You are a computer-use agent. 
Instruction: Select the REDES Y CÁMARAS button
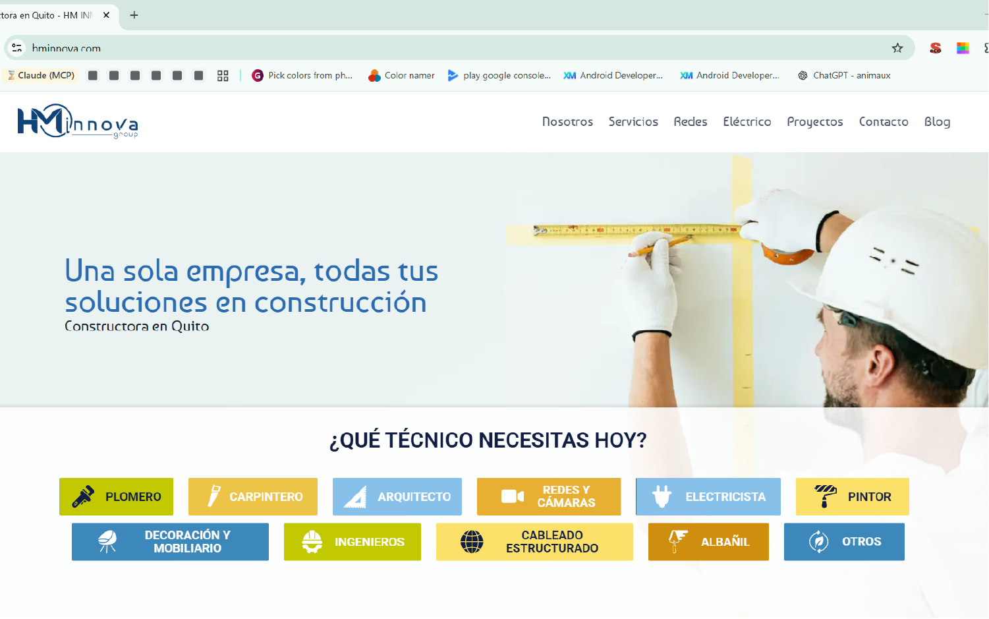(549, 496)
